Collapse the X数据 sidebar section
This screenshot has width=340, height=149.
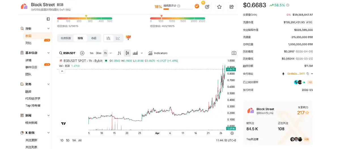(48, 133)
